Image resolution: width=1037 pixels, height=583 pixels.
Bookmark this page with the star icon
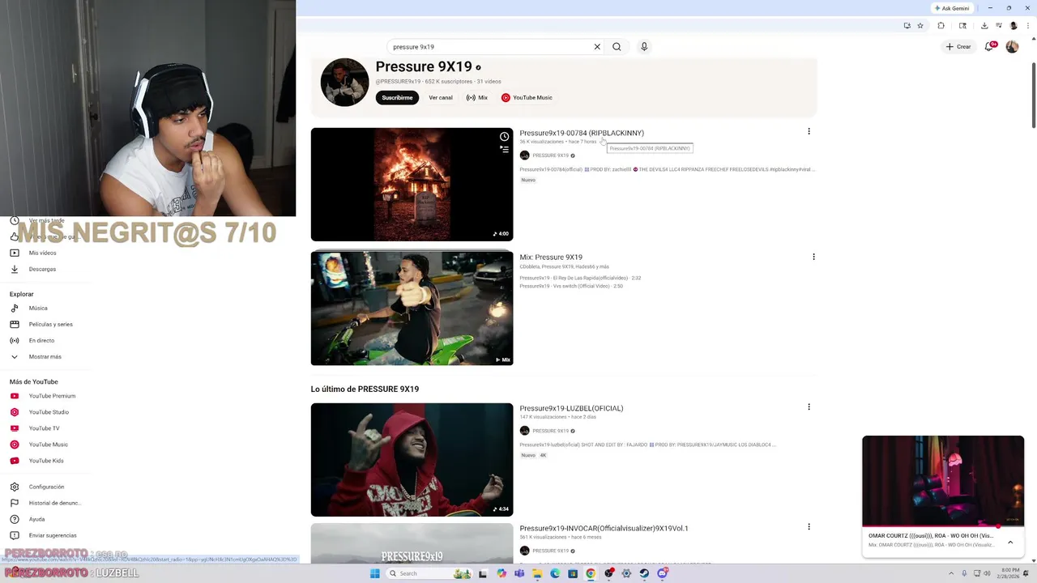tap(920, 26)
